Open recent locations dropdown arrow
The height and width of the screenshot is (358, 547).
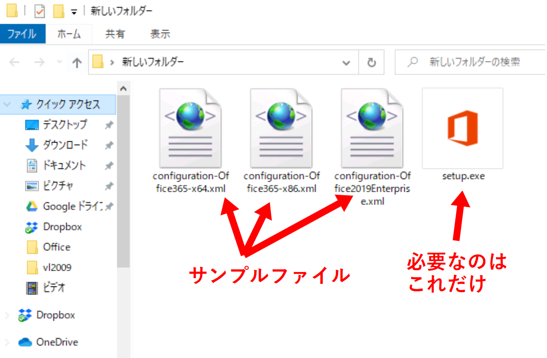click(x=60, y=63)
